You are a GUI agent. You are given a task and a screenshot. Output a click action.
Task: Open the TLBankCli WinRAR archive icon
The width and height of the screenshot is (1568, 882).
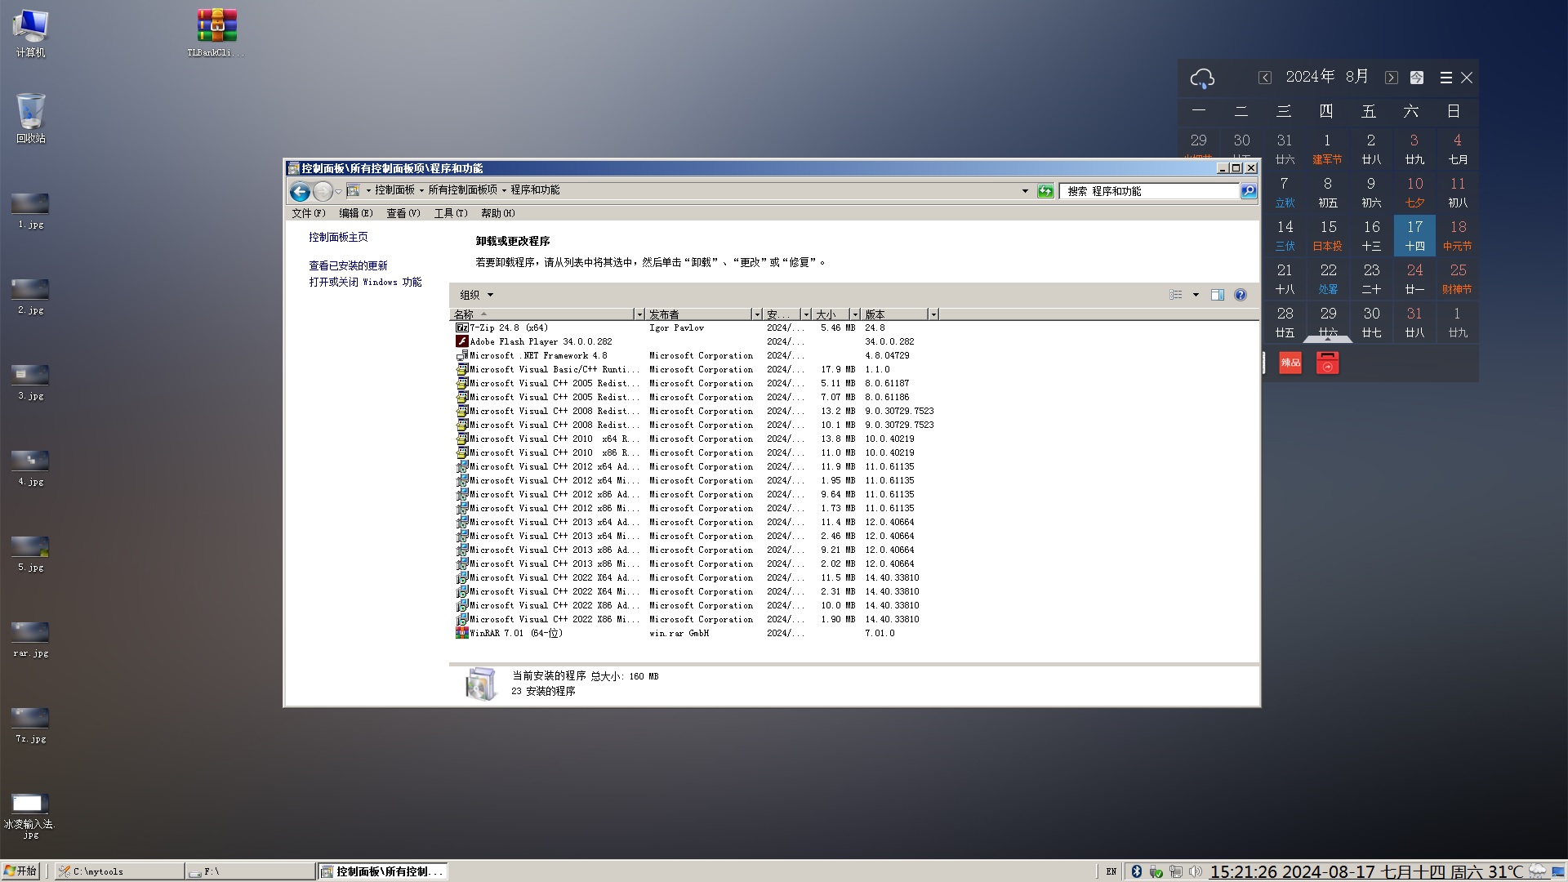(x=216, y=33)
